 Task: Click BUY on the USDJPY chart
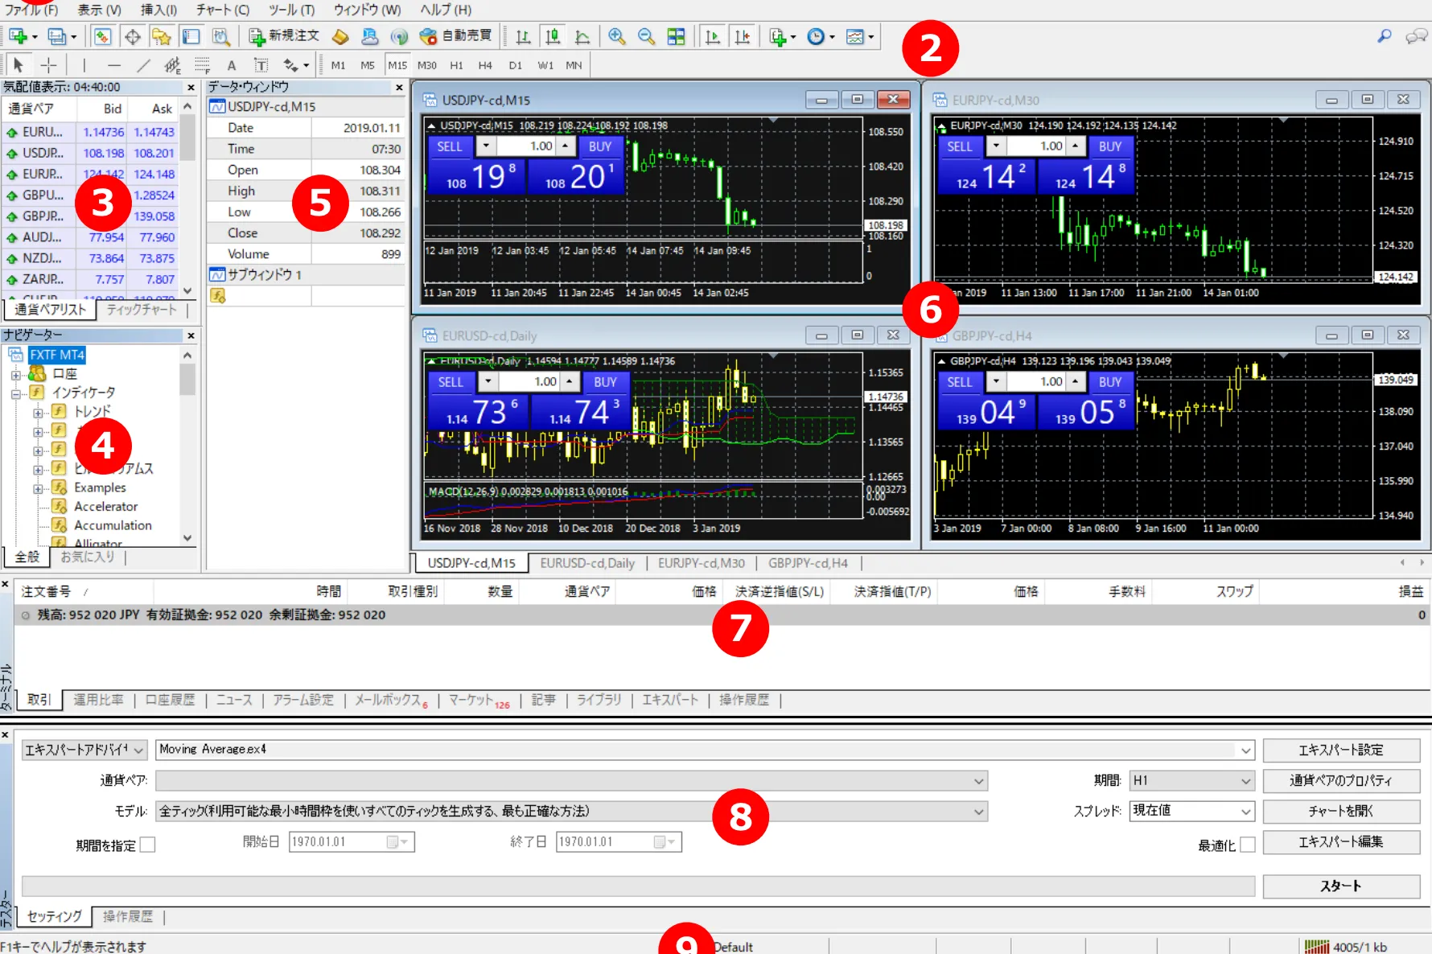(599, 146)
